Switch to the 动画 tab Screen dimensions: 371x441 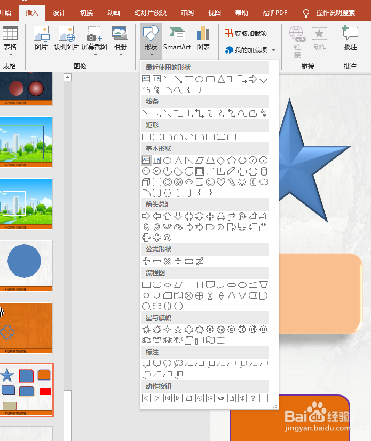114,13
